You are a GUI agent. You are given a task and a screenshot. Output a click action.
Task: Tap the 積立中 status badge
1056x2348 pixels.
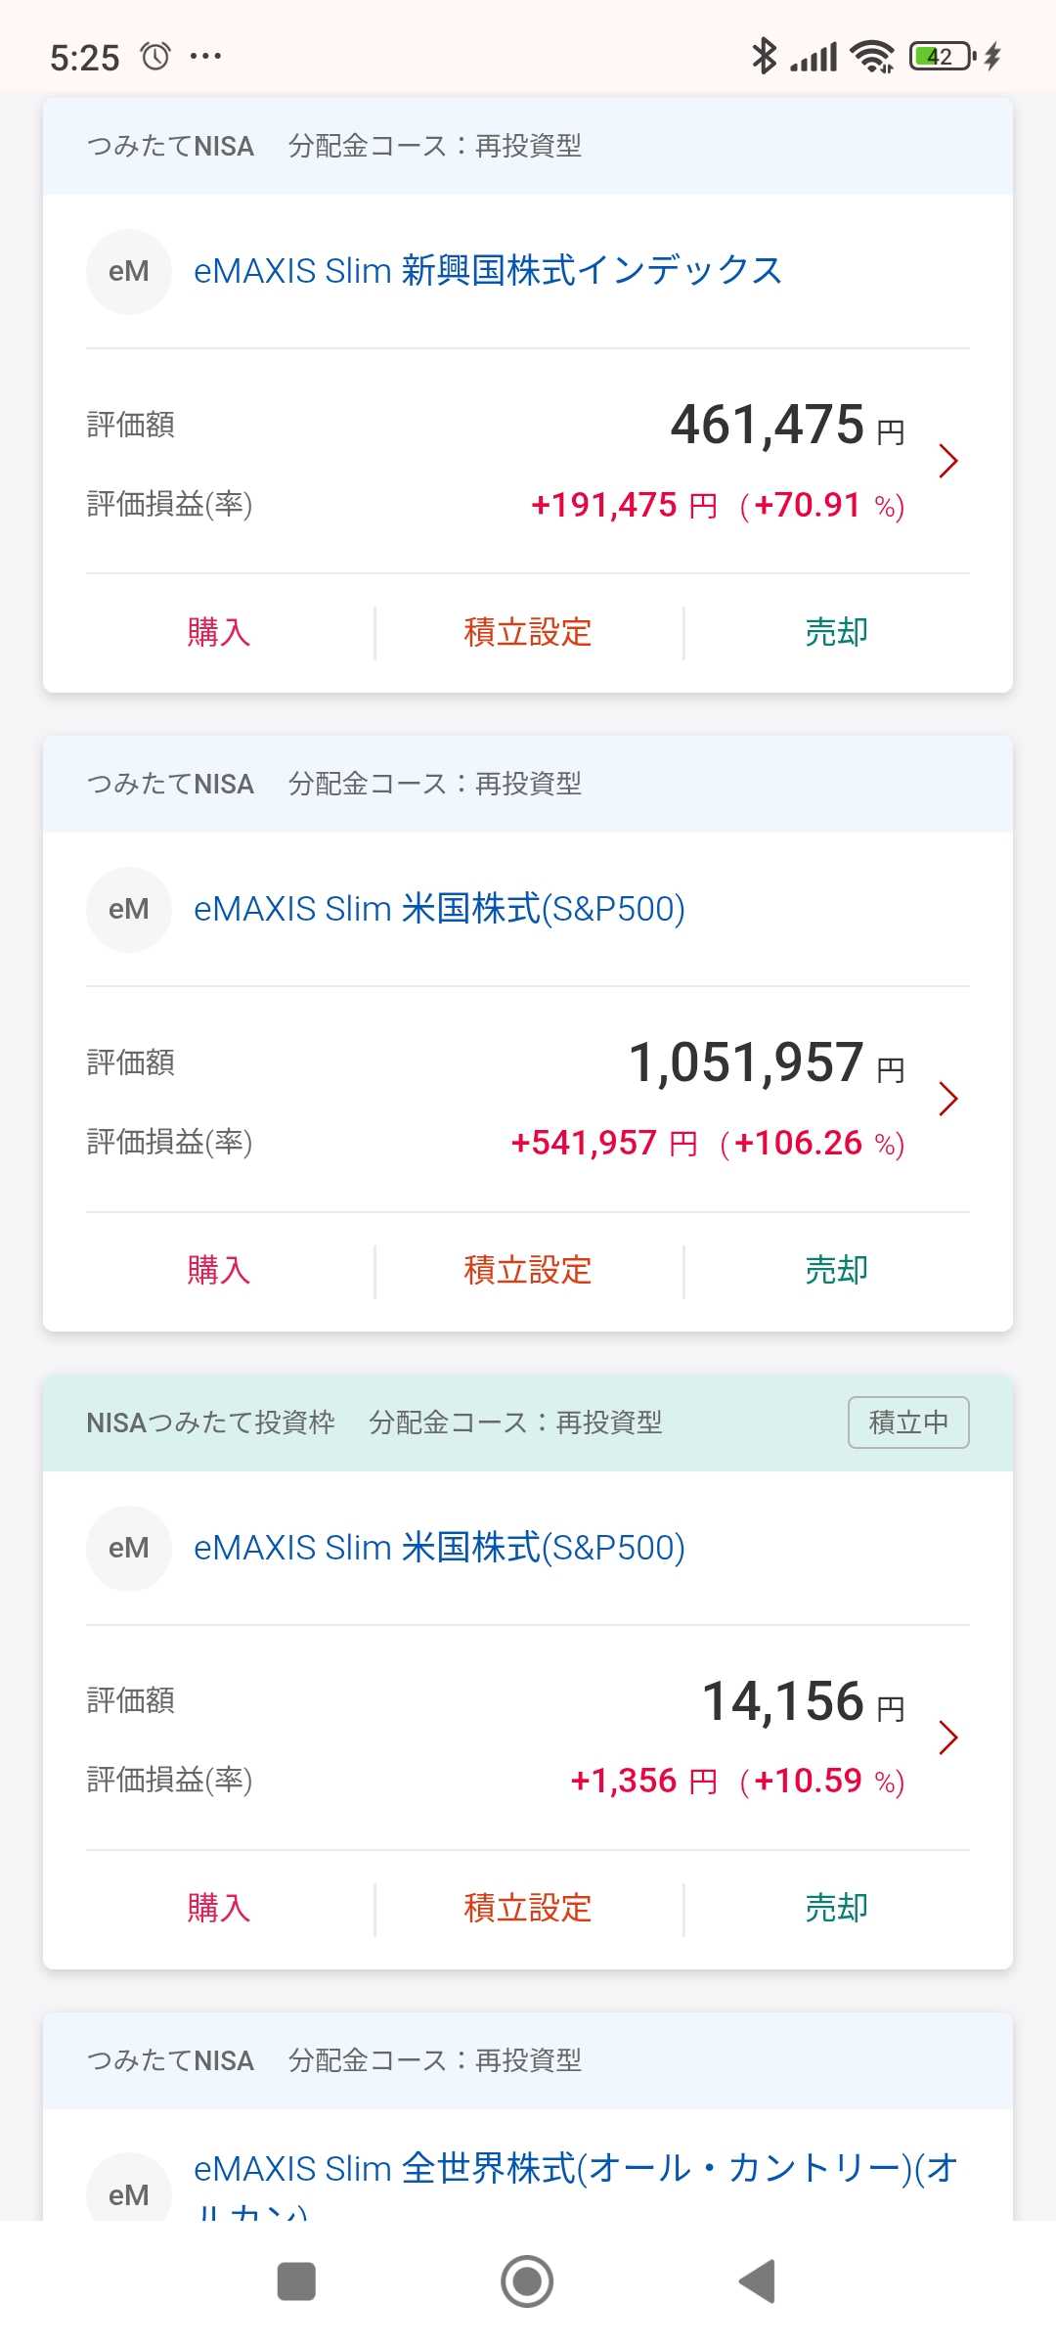click(x=908, y=1422)
